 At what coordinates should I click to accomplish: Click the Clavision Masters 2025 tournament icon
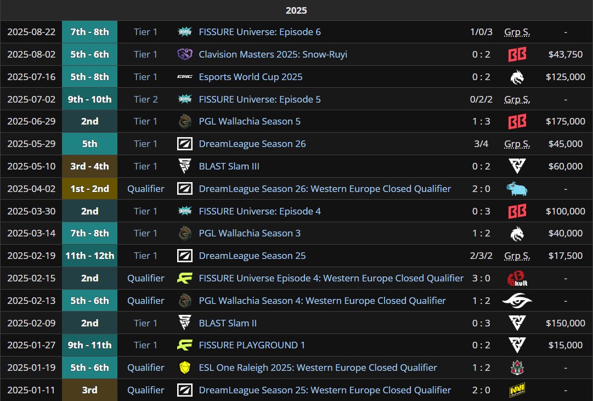pyautogui.click(x=184, y=54)
